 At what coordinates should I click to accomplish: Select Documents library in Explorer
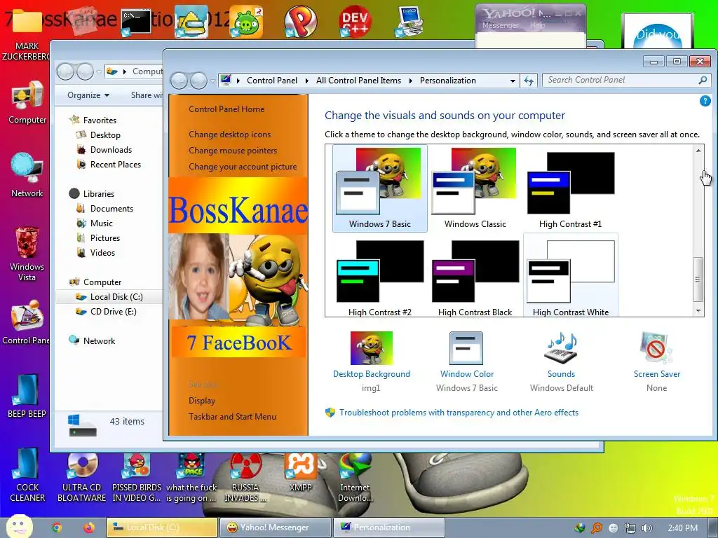point(111,209)
